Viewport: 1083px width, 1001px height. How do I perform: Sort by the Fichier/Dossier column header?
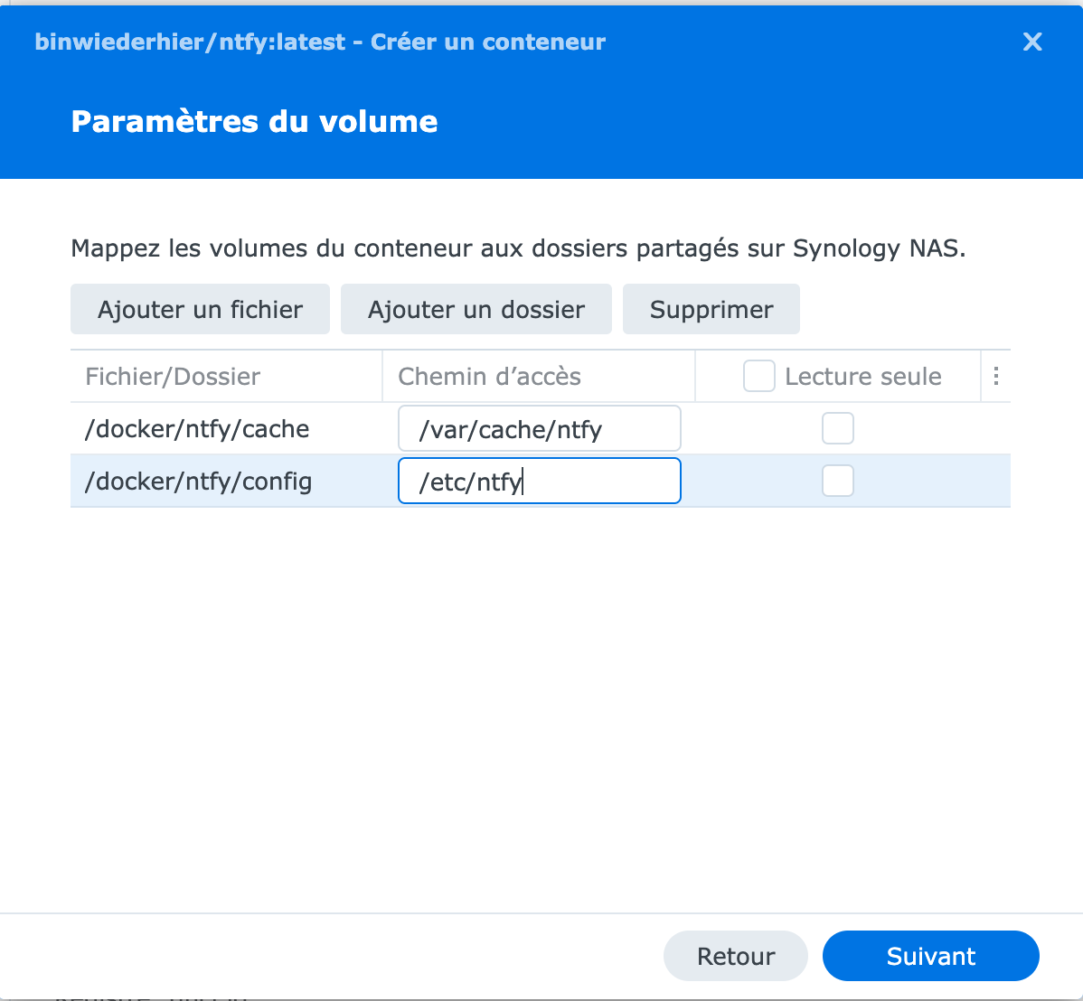pyautogui.click(x=173, y=376)
